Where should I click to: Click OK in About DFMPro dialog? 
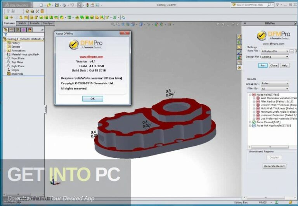point(93,99)
